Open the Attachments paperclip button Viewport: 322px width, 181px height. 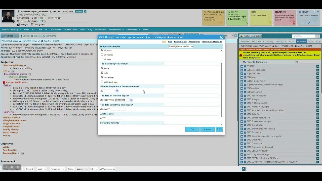[108, 169]
